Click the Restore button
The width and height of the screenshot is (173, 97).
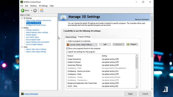(132, 44)
